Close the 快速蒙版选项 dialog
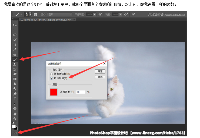Image resolution: width=200 pixels, height=138 pixels. click(x=104, y=63)
